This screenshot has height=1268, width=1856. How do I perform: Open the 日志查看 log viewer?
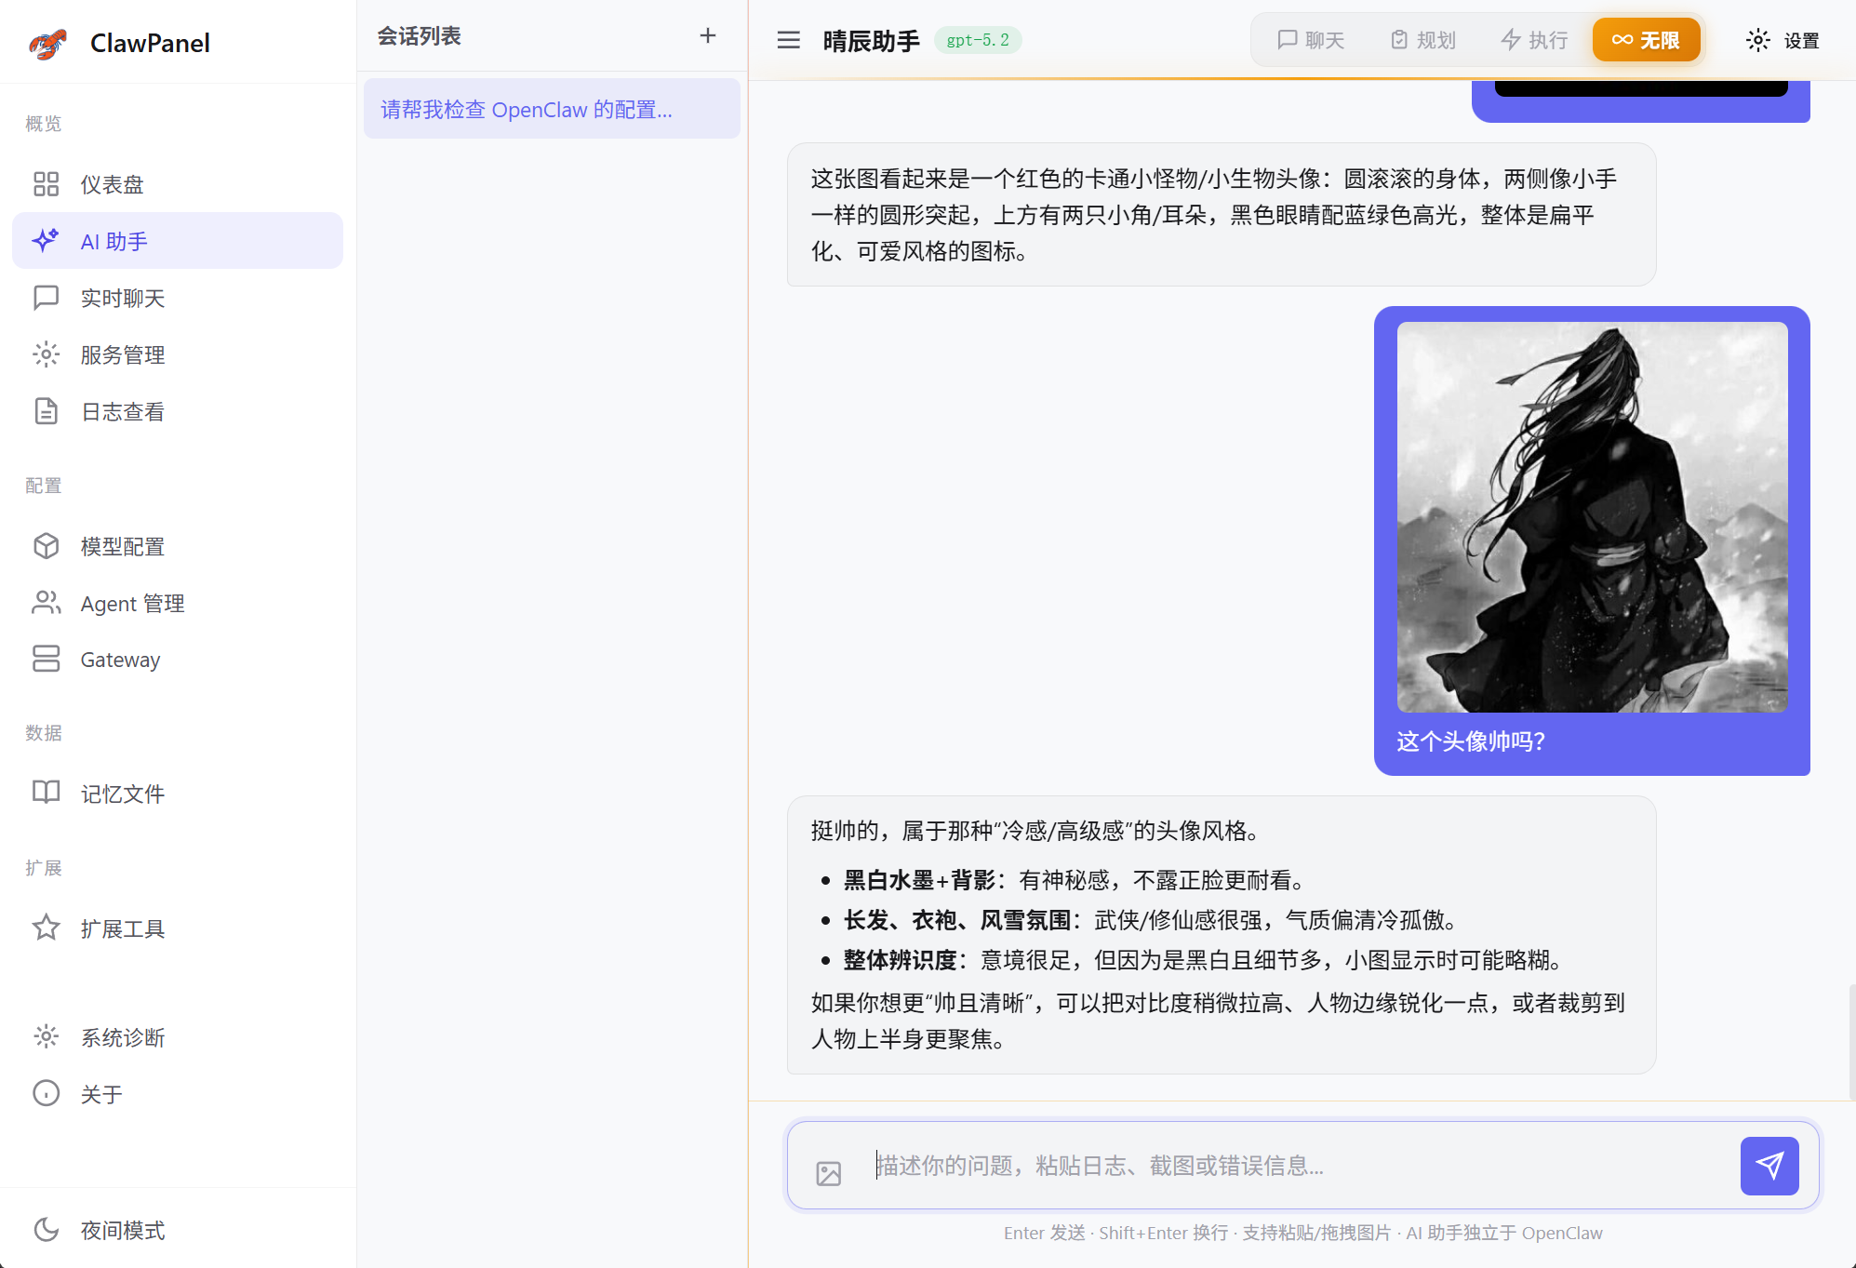pos(122,411)
